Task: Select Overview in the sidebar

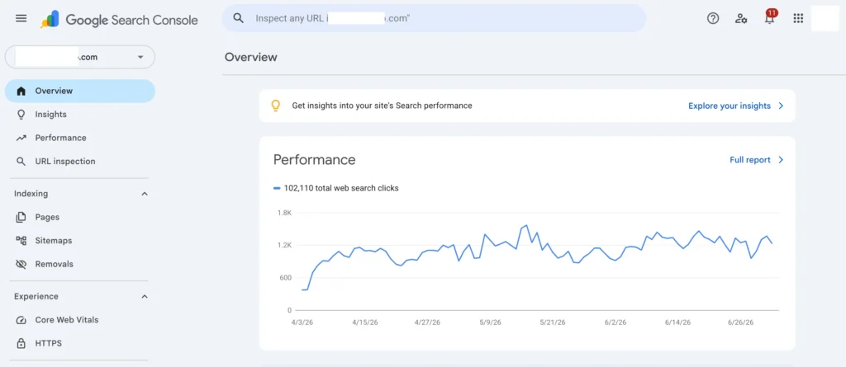Action: 80,91
